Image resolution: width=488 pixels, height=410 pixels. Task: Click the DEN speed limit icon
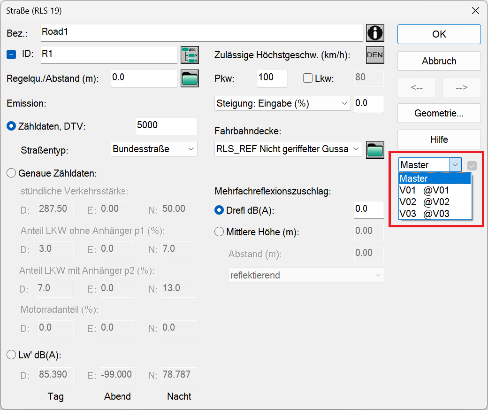[x=375, y=55]
